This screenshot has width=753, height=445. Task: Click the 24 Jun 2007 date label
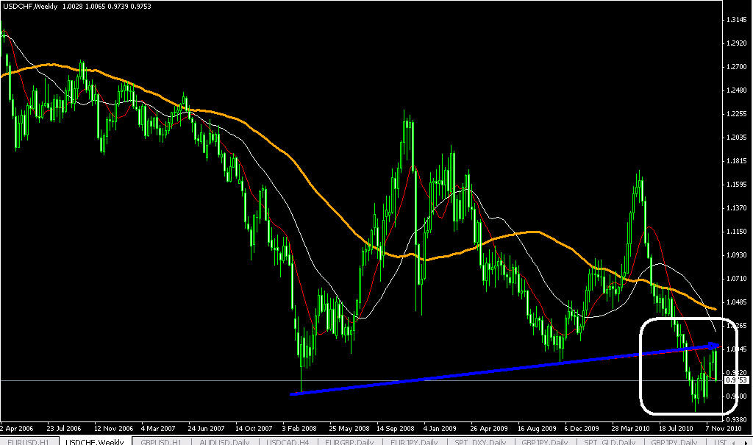click(x=206, y=428)
